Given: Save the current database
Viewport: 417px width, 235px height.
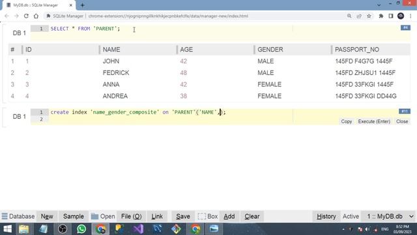Looking at the screenshot, I should 183,216.
